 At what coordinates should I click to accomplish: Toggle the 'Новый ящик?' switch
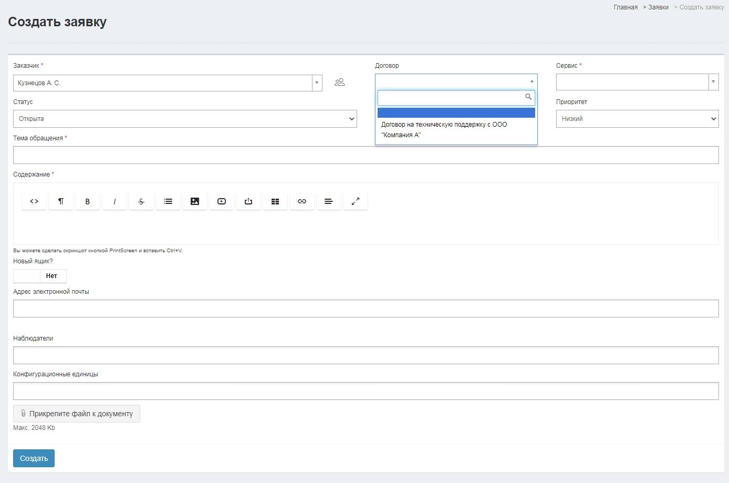(x=40, y=276)
